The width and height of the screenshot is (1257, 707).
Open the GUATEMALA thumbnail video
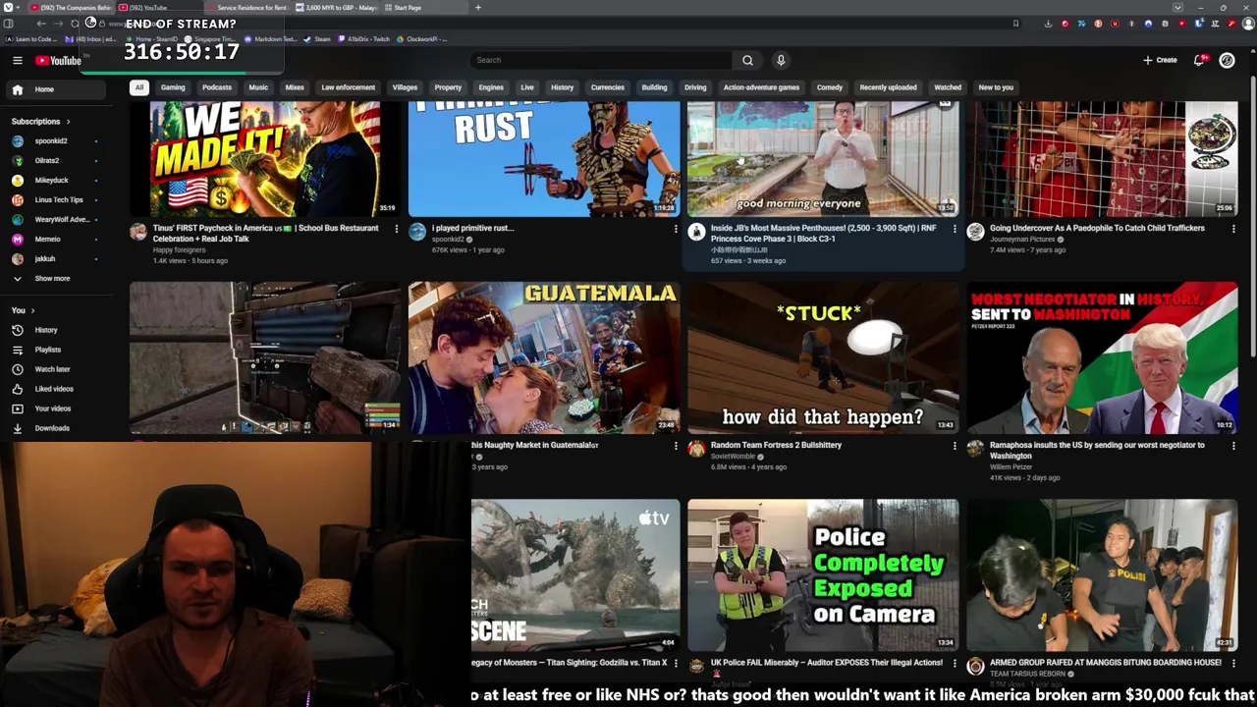click(544, 358)
